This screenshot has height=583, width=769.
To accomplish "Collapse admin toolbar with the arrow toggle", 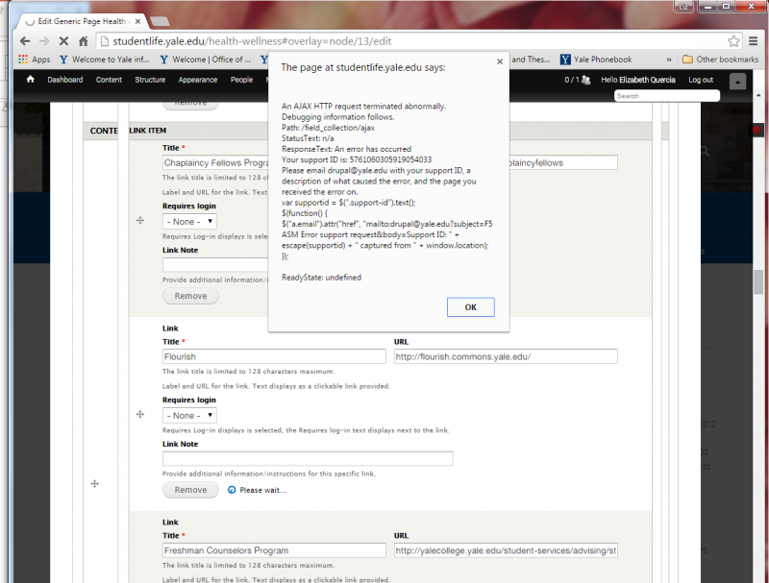I will click(737, 82).
